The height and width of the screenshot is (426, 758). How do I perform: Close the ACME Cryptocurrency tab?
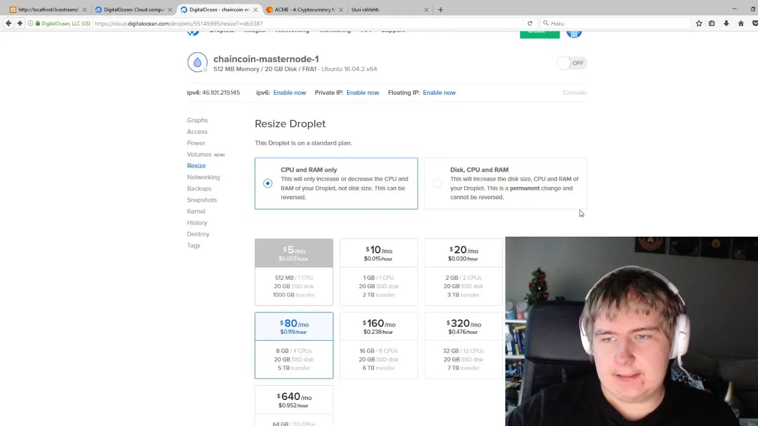coord(340,9)
